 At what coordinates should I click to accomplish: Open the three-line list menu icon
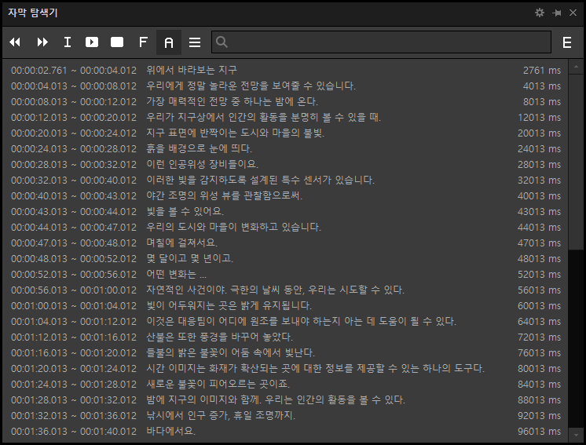pos(195,42)
